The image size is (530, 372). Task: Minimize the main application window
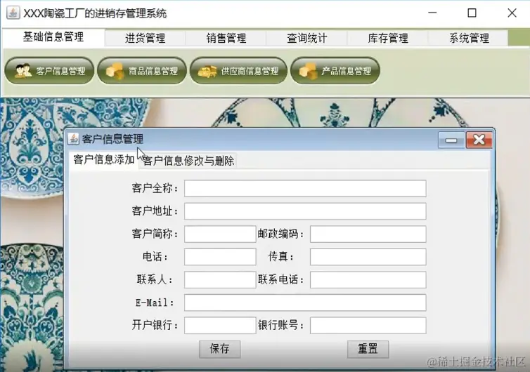(433, 13)
